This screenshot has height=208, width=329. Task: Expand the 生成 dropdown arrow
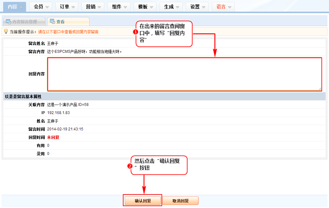[178, 7]
